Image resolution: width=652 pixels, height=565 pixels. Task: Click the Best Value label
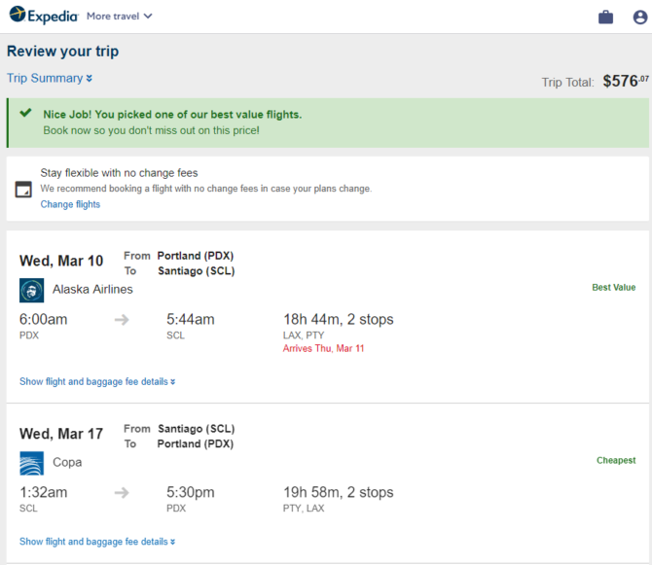pyautogui.click(x=614, y=288)
